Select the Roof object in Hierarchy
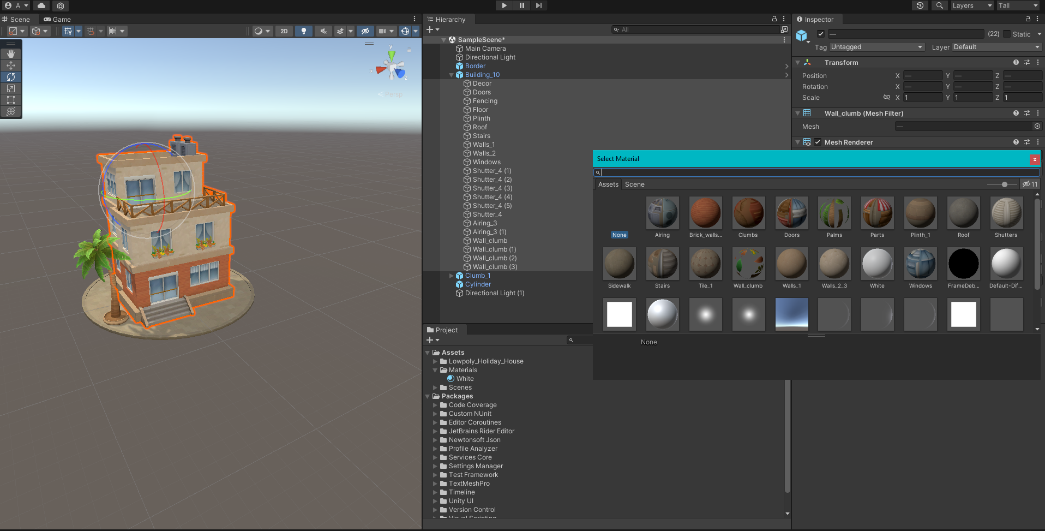The width and height of the screenshot is (1045, 531). point(479,127)
